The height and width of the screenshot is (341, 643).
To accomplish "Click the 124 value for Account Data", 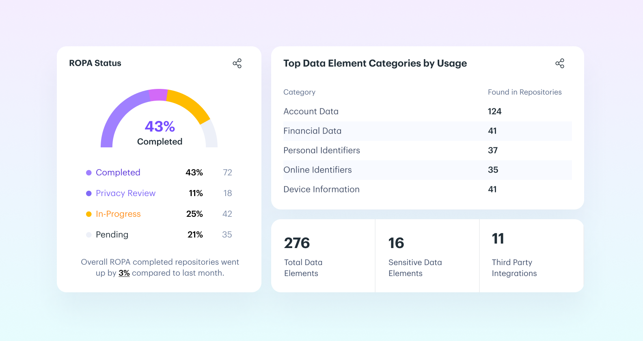I will click(x=495, y=111).
